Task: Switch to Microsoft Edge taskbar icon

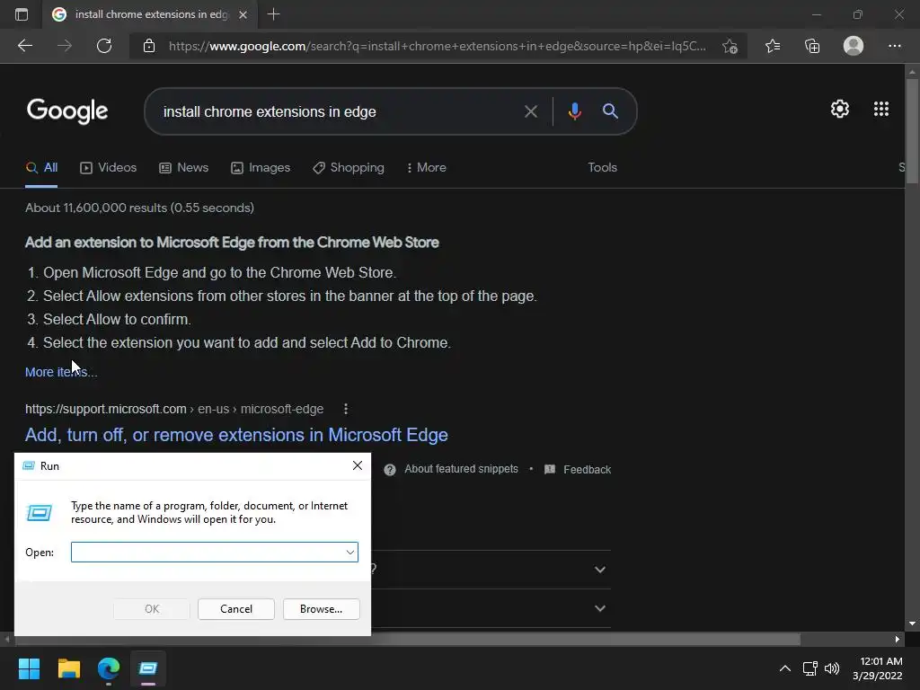Action: [x=109, y=668]
